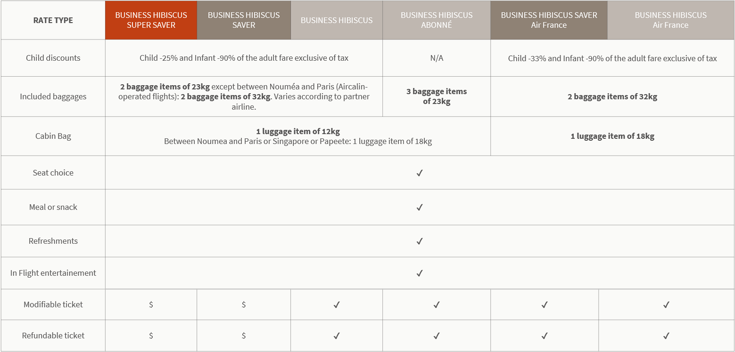
Task: Click Refundable ticket dollar sign in Saver column
Action: coord(244,336)
